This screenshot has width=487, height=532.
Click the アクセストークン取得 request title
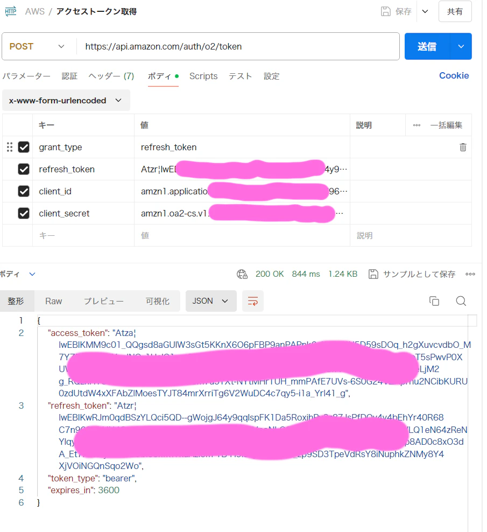coord(97,11)
